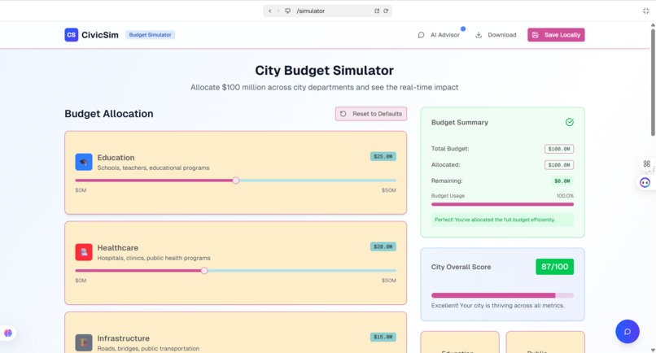Click the 87/100 score badge
The image size is (656, 353).
[x=555, y=267]
